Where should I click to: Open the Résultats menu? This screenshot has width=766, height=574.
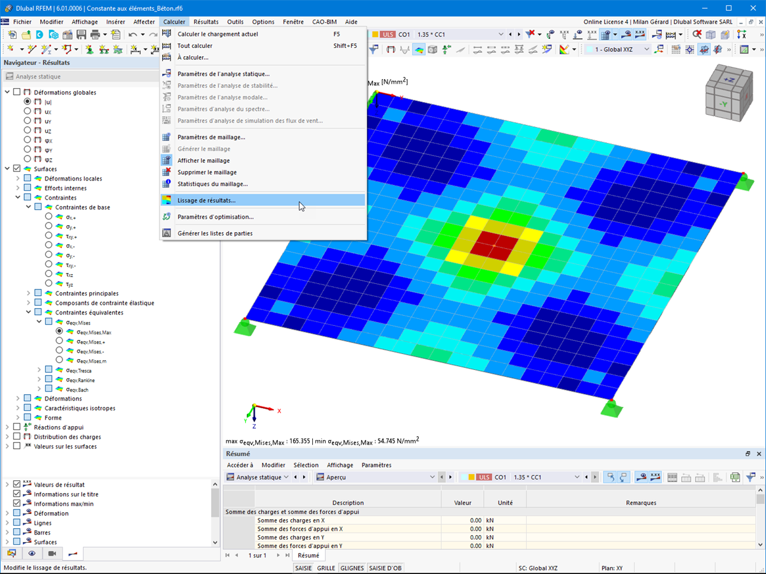(206, 21)
